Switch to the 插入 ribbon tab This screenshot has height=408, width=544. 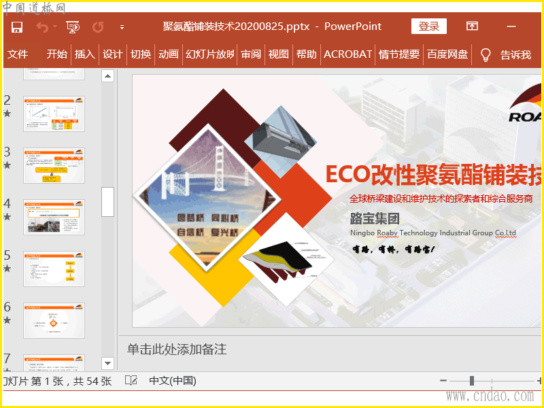click(x=84, y=54)
